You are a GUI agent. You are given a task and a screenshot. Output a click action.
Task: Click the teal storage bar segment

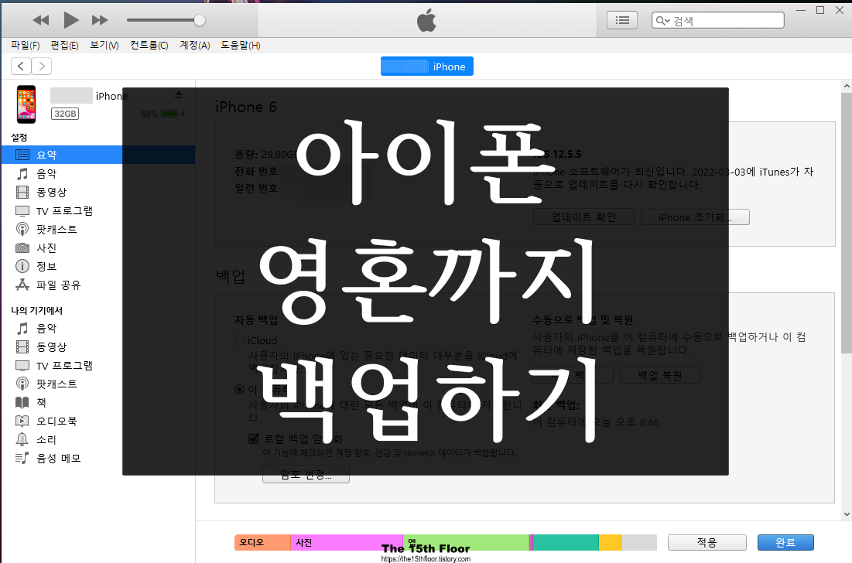[566, 542]
